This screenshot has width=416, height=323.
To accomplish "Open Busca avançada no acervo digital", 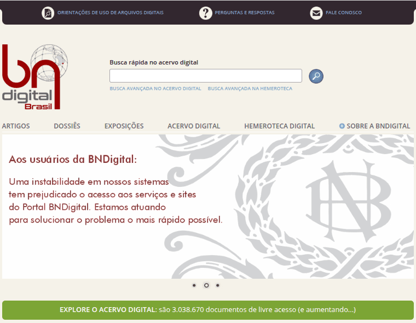I will (x=155, y=89).
